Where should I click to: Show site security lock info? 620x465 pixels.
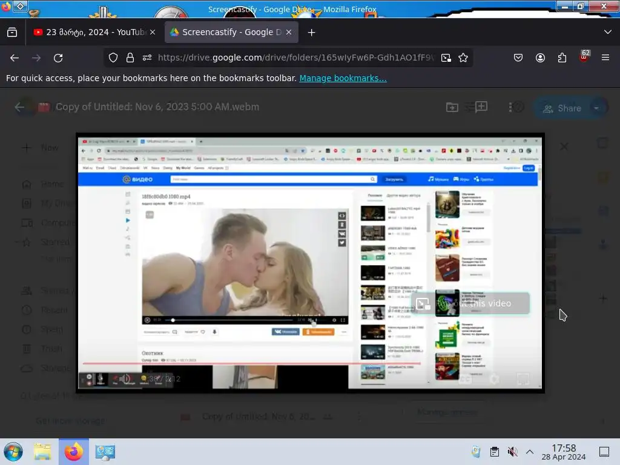pos(130,58)
